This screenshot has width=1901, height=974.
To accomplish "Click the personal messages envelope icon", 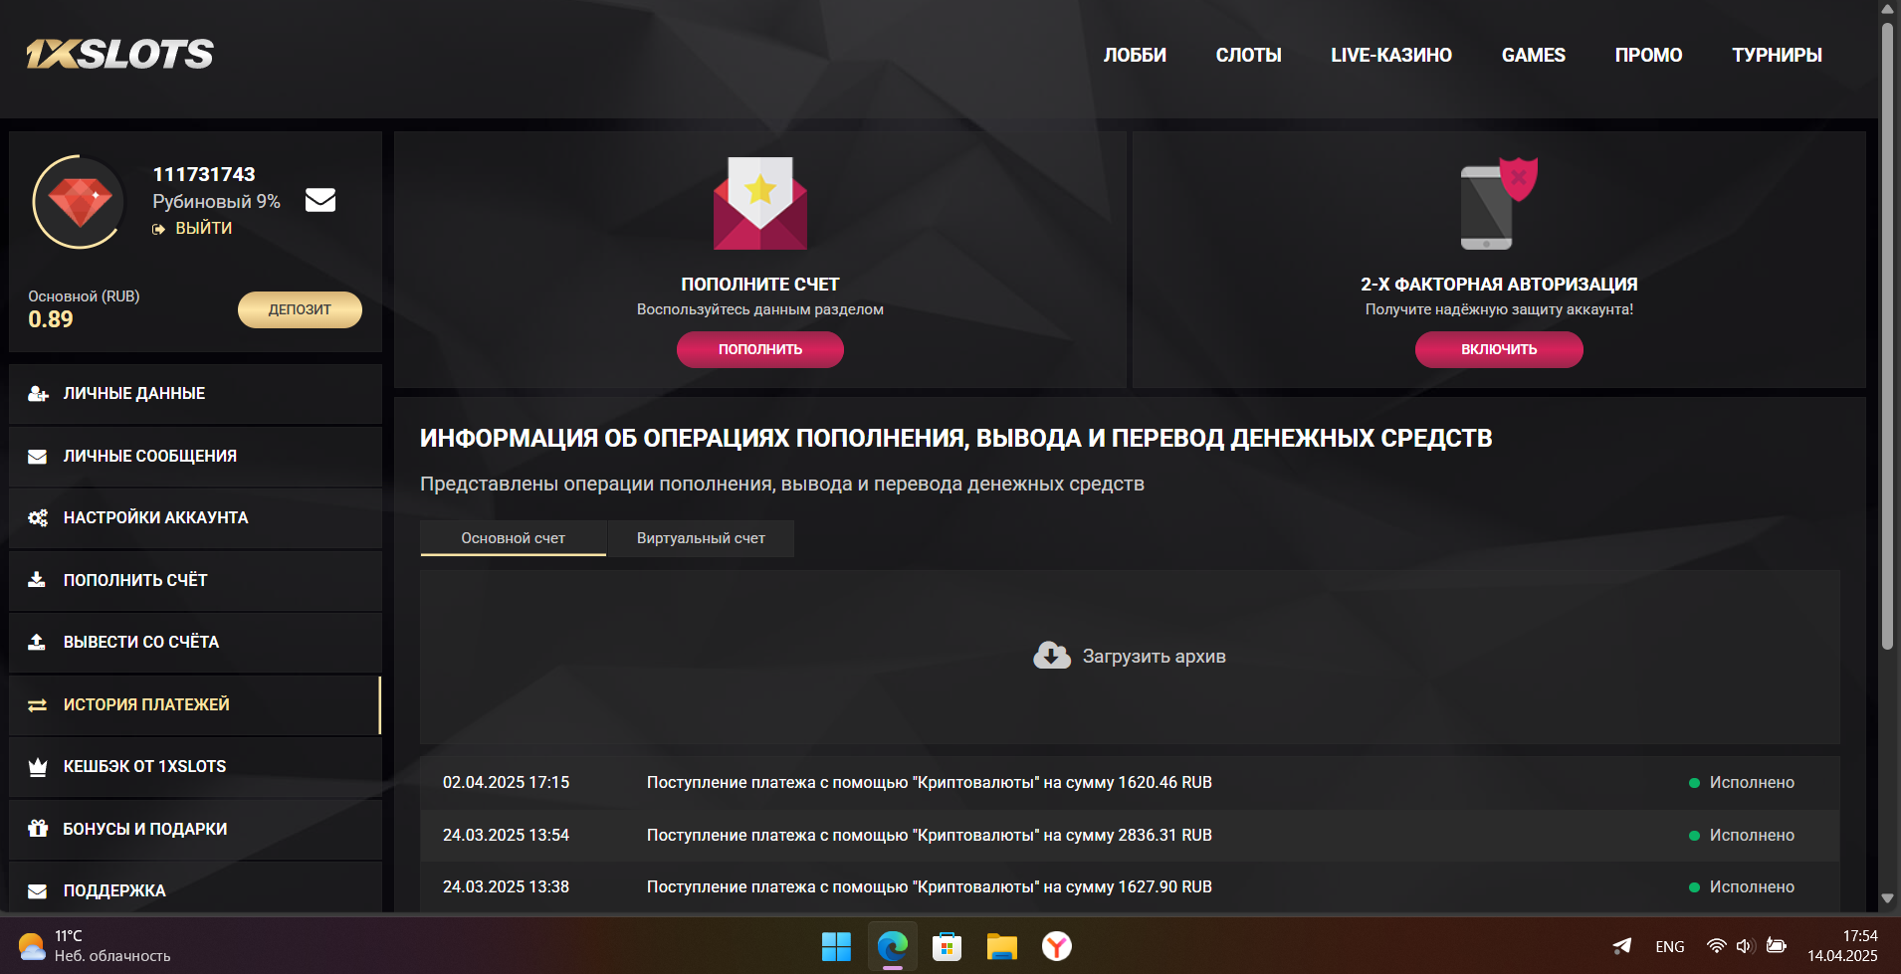I will click(38, 457).
